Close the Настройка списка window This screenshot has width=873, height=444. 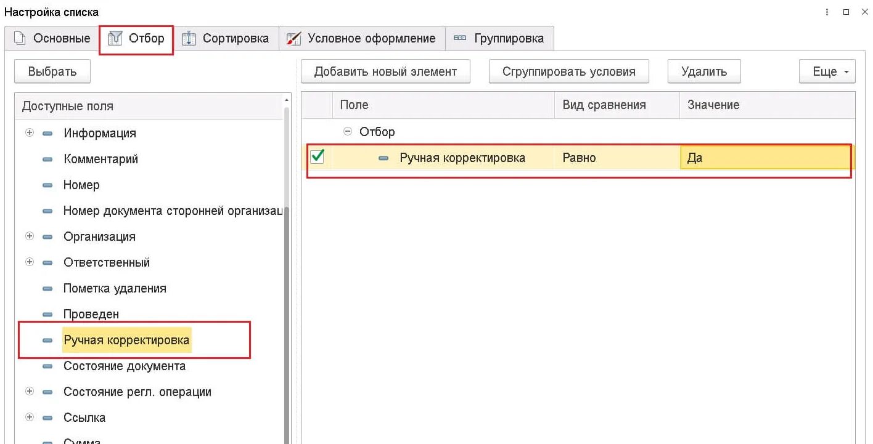click(864, 12)
